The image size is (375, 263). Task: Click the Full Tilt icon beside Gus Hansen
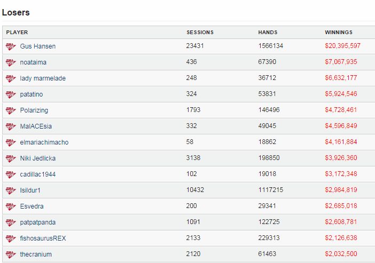click(x=11, y=46)
